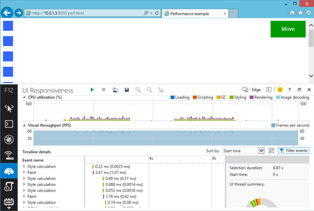The image size is (314, 211).
Task: Open the Edge document mode dropdown
Action: [x=252, y=90]
